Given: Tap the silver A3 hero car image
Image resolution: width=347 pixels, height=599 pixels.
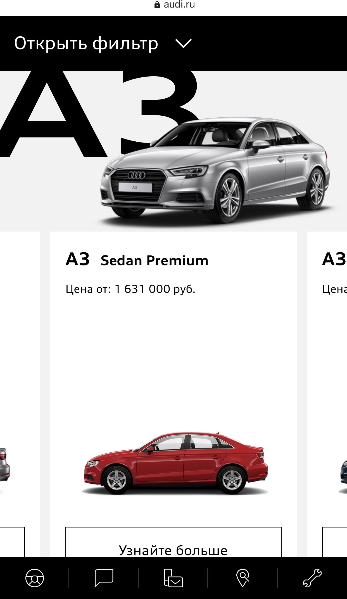Looking at the screenshot, I should (x=215, y=170).
